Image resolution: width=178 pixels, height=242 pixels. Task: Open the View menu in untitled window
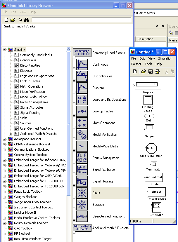(x=152, y=58)
